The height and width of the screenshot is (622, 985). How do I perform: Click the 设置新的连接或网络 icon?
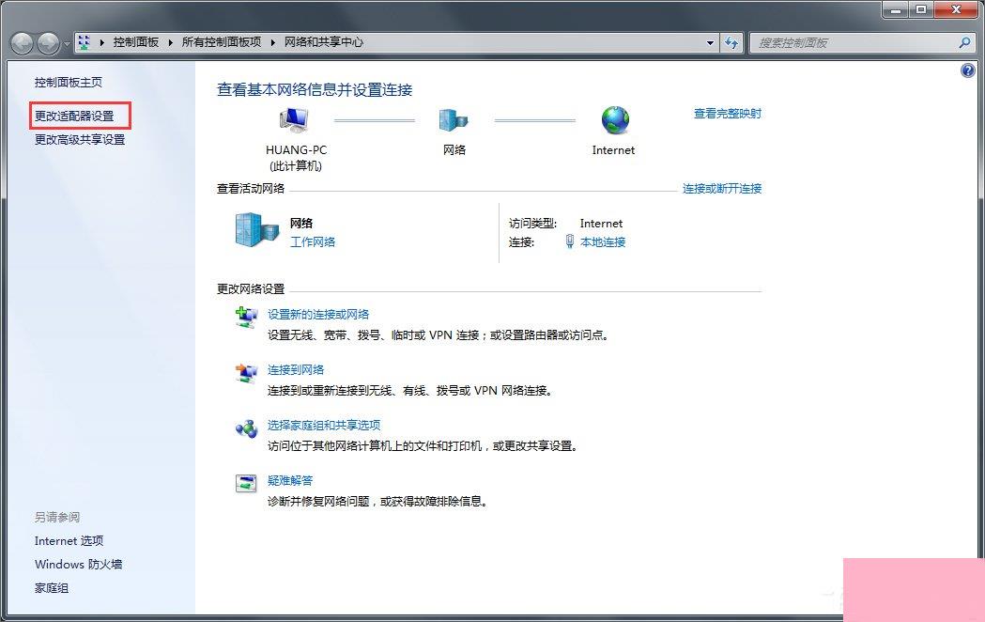click(x=246, y=317)
